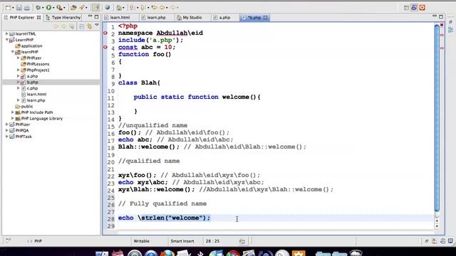Open the Debug configurations dropdown arrow
This screenshot has width=456, height=256.
pos(43,8)
